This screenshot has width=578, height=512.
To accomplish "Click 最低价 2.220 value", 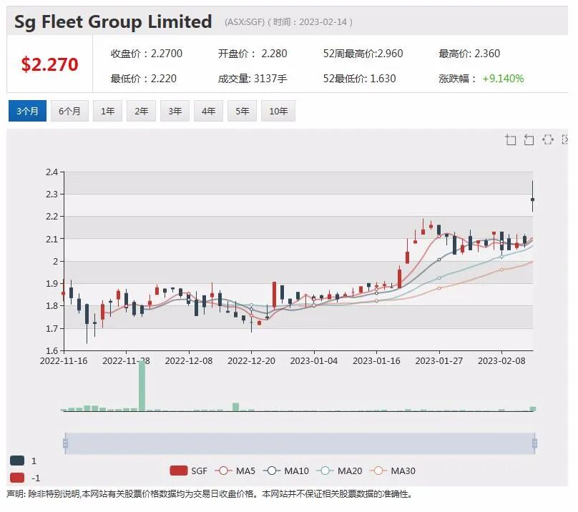I will (x=164, y=79).
